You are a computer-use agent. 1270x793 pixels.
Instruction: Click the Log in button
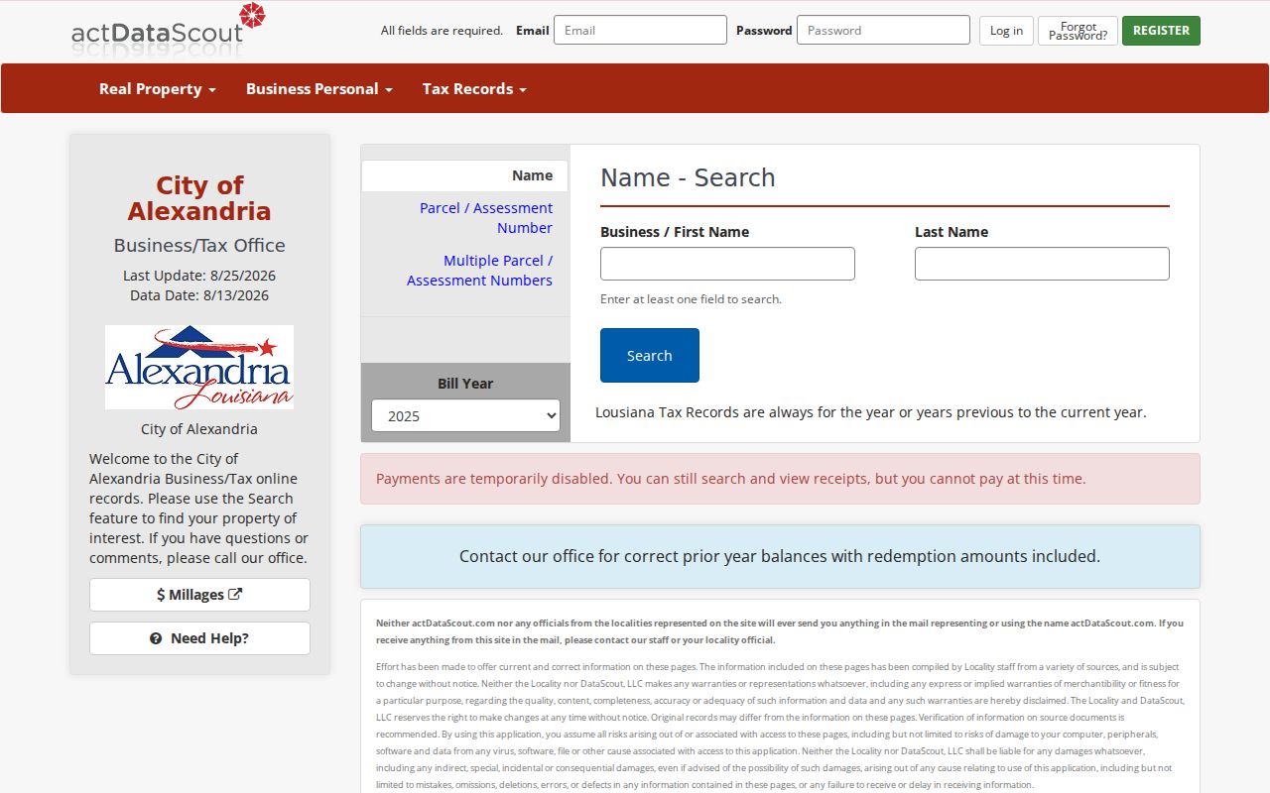click(x=1006, y=31)
